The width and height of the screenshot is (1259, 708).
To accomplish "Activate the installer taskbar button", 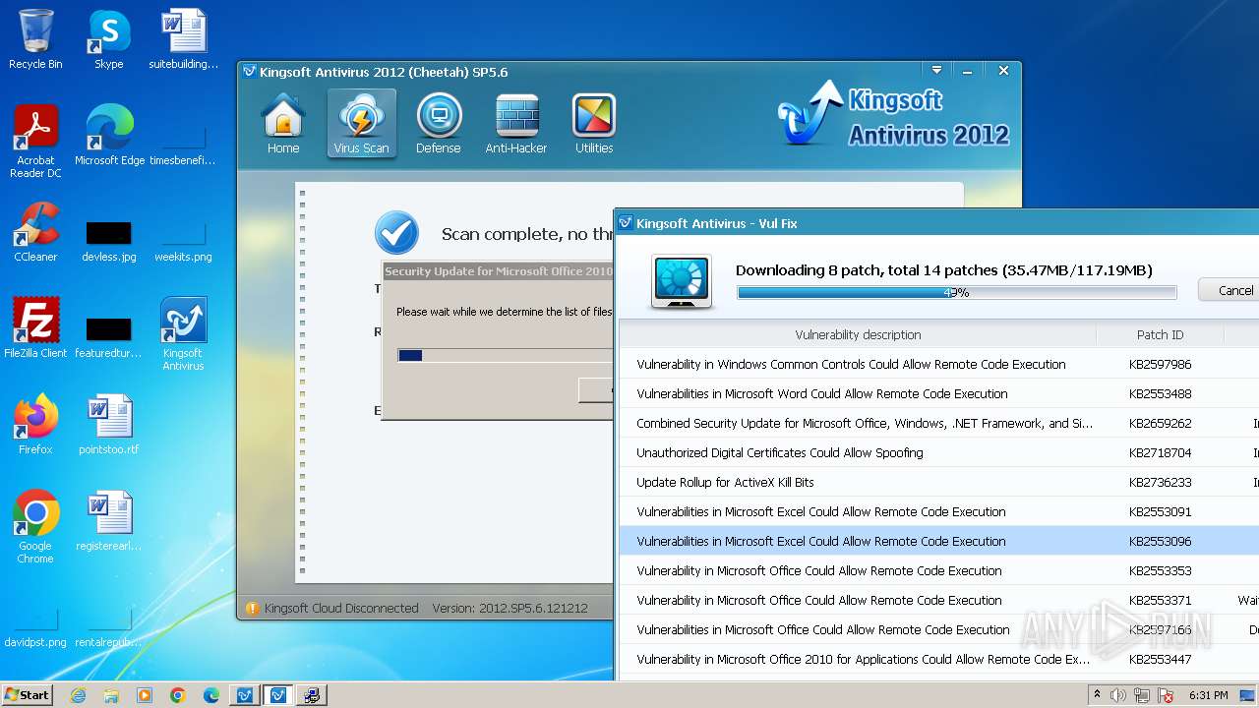I will [x=312, y=695].
